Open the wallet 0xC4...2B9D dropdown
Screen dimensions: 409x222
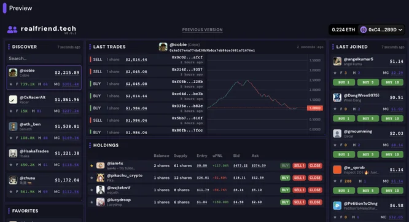[381, 30]
